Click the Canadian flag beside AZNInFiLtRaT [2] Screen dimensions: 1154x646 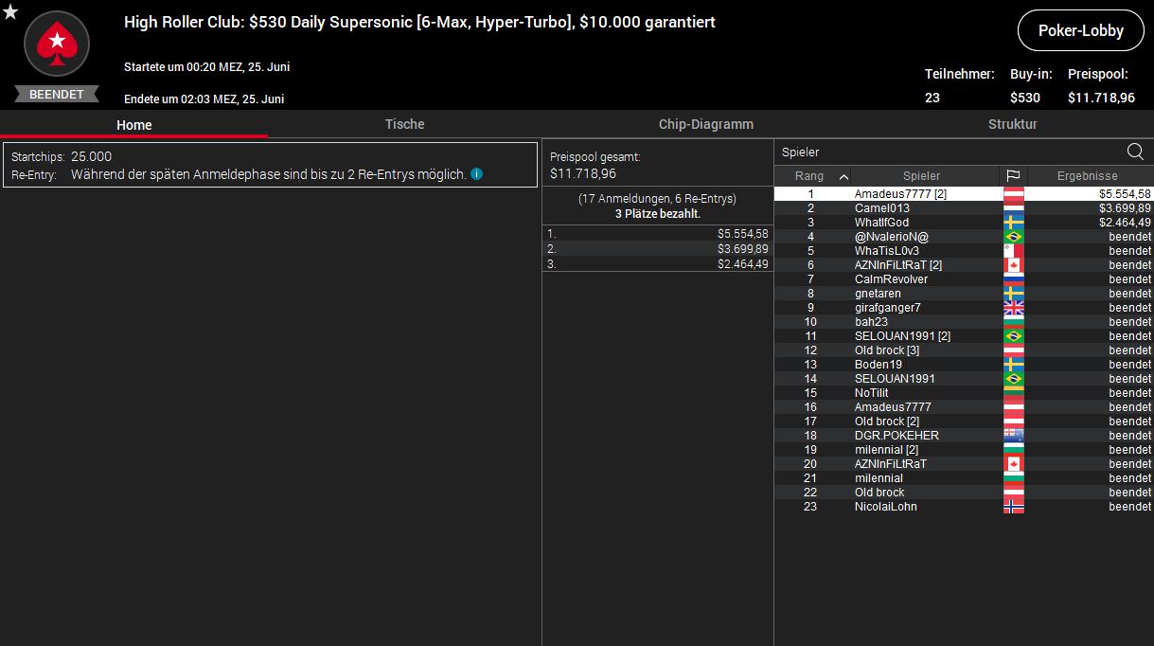coord(1013,265)
